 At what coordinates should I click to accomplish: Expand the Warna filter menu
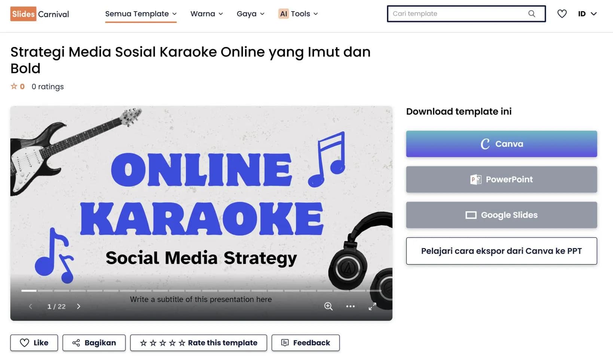click(x=206, y=13)
